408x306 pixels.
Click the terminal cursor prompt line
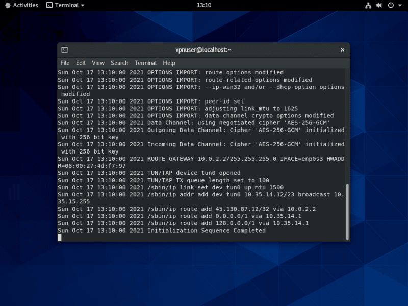click(x=60, y=238)
